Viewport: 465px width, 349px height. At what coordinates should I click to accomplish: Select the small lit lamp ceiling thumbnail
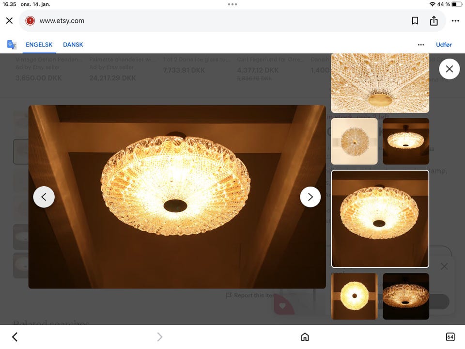pos(406,141)
